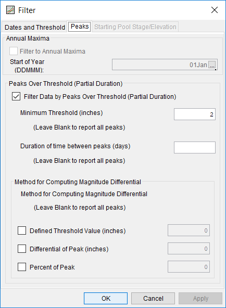
Task: Open the Start of Year ellipsis picker
Action: tap(212, 65)
